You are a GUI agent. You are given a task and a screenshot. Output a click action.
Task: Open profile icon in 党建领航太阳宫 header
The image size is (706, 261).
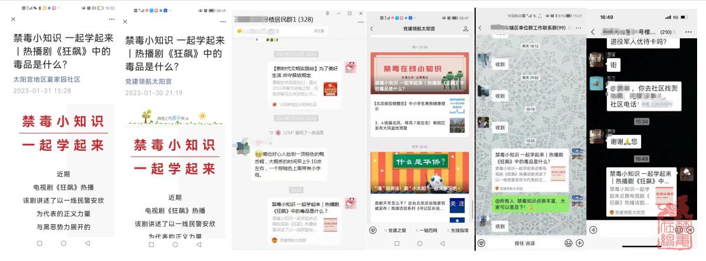466,29
